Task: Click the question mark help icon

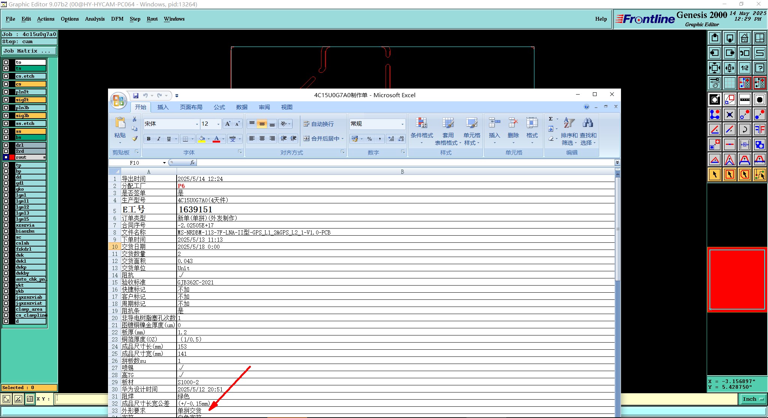Action: point(759,68)
